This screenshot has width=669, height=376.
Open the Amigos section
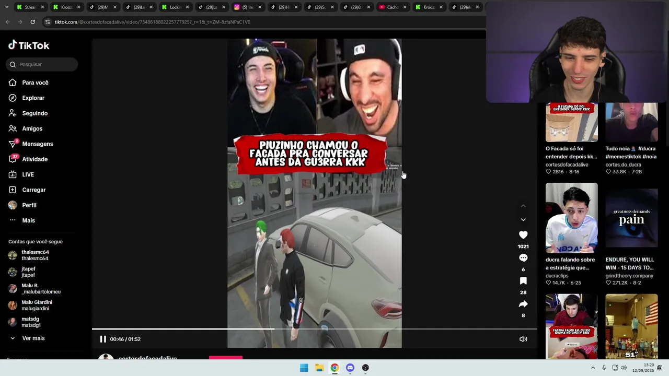point(26,128)
